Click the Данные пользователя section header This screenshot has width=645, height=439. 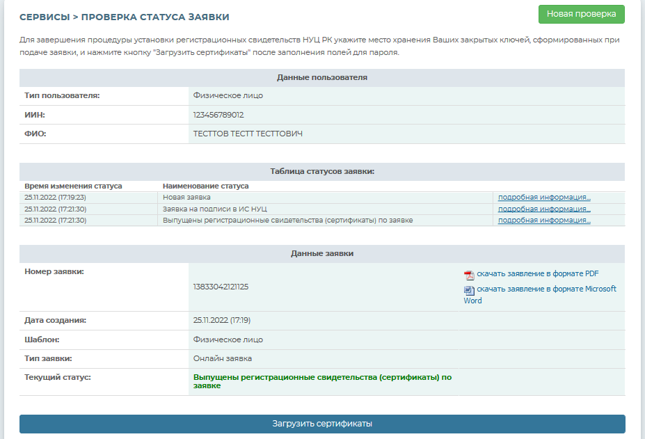(322, 77)
